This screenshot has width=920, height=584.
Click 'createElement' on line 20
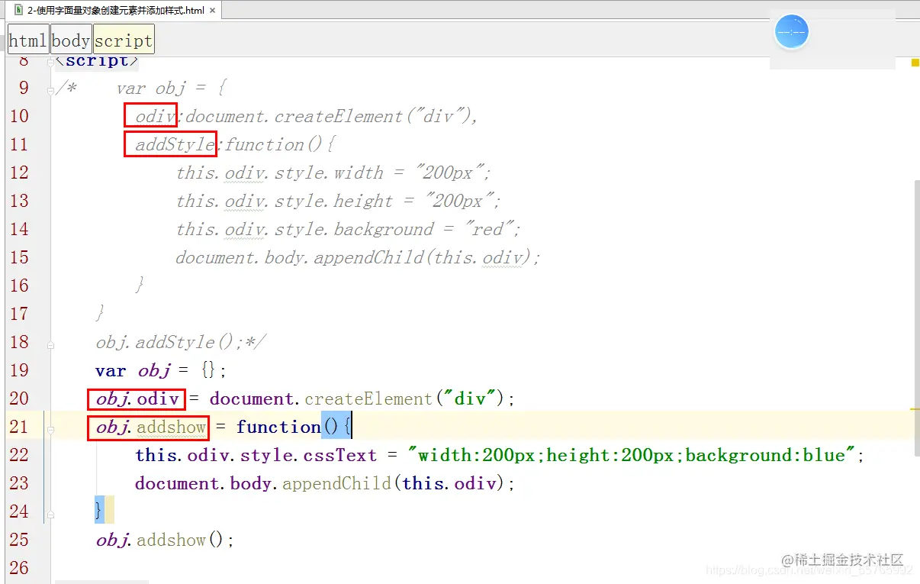(368, 399)
